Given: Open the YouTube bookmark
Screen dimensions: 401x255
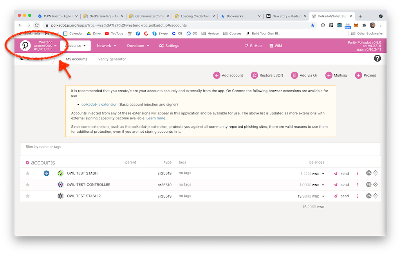Looking at the screenshot, I should pos(114,34).
